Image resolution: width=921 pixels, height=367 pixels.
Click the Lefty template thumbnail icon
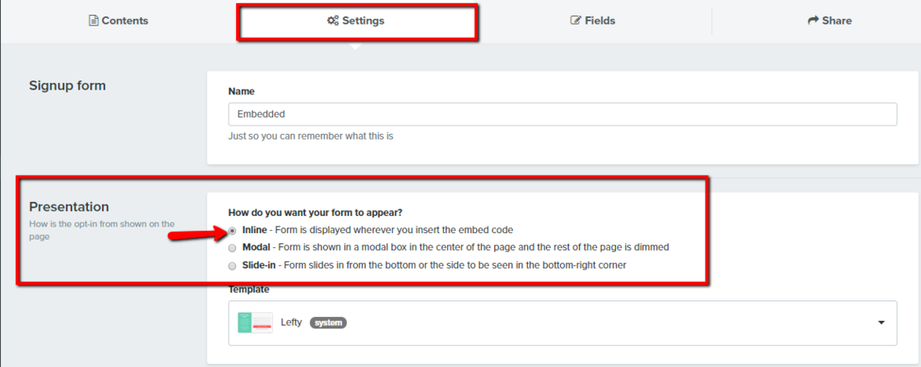[x=255, y=323]
